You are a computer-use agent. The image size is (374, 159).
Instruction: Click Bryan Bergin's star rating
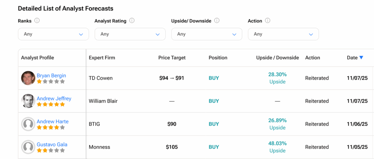(x=51, y=81)
